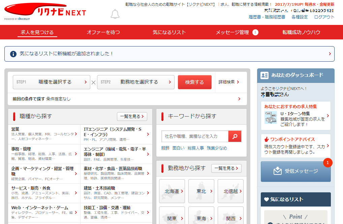
Task: Open 詳細検索
Action: pyautogui.click(x=229, y=82)
